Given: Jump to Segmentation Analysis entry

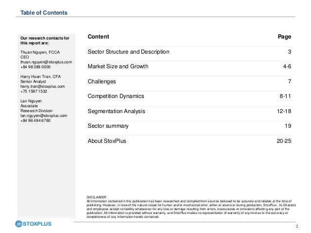Looking at the screenshot, I should (x=117, y=111).
